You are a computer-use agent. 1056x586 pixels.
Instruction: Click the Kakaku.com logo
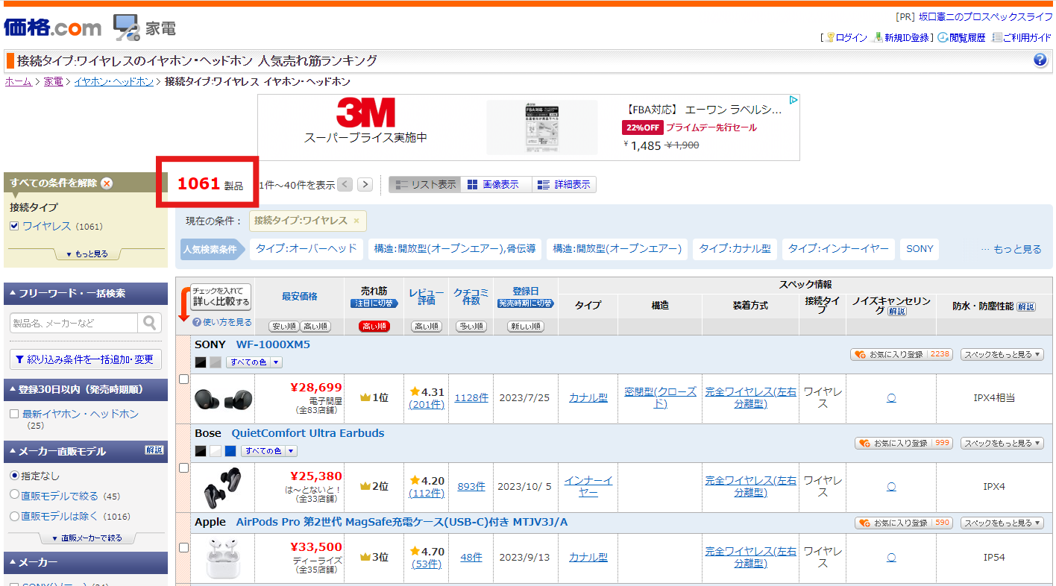52,28
